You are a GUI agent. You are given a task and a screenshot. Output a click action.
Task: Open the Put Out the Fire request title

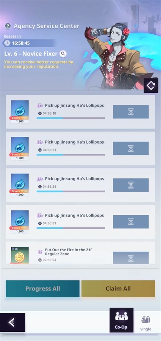(x=69, y=252)
